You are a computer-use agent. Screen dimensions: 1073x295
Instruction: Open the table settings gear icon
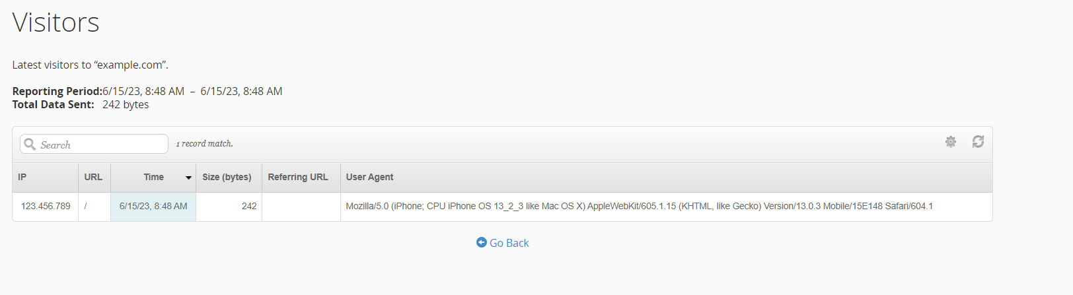pyautogui.click(x=950, y=142)
